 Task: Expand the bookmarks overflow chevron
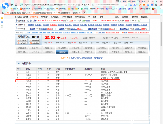(x=161, y=9)
